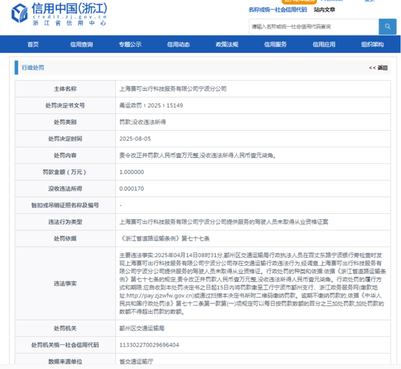The image size is (401, 369).
Task: Choose 信用应用 from the navigation bar
Action: [324, 45]
